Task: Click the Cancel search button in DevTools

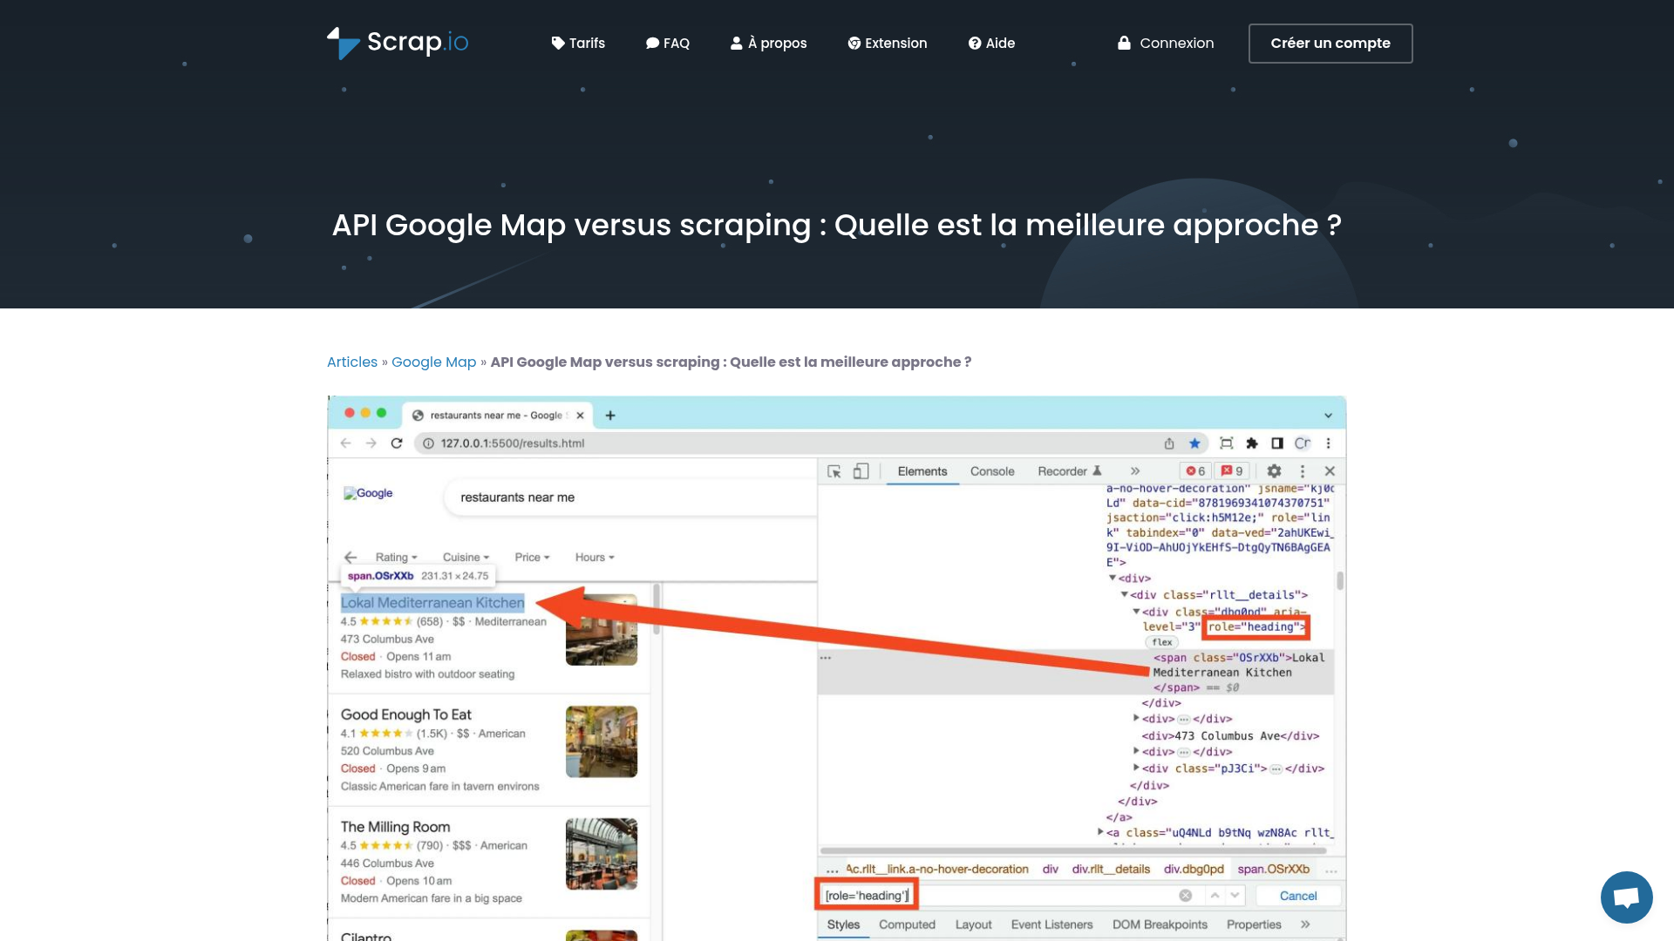Action: tap(1298, 896)
